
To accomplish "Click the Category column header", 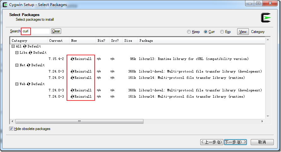I will [29, 41].
